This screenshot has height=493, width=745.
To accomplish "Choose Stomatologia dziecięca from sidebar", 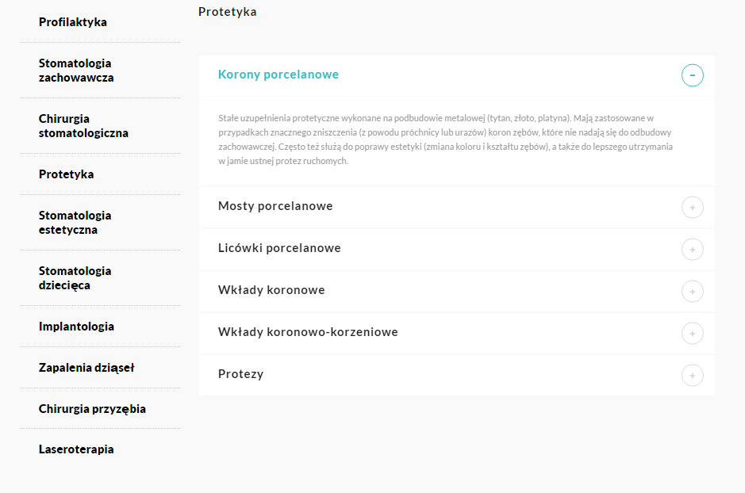I will [75, 278].
